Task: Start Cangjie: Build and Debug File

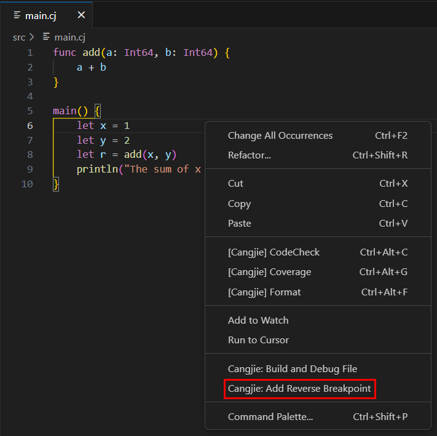Action: (x=292, y=369)
